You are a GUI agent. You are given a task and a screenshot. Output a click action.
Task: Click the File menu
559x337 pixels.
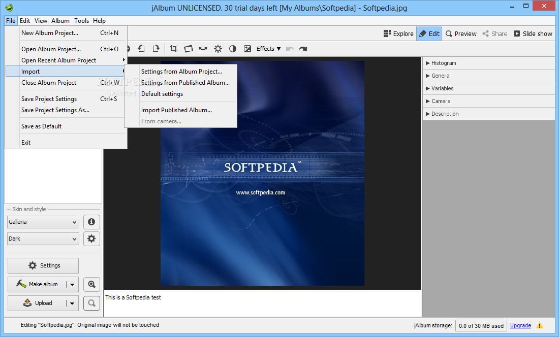coord(11,21)
